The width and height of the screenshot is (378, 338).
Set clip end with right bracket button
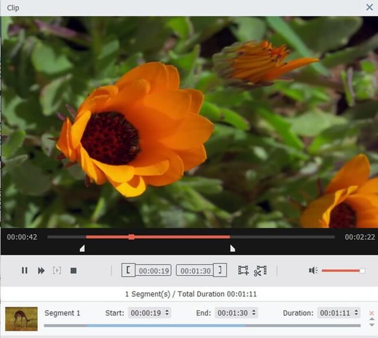(x=220, y=270)
